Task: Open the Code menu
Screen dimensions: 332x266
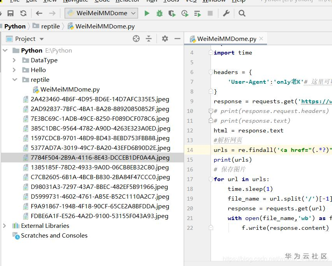Action: point(102,1)
